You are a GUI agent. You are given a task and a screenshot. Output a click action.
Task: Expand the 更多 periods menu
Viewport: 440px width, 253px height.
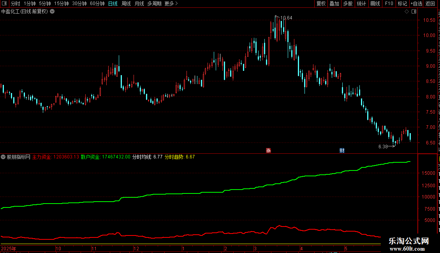pos(171,4)
